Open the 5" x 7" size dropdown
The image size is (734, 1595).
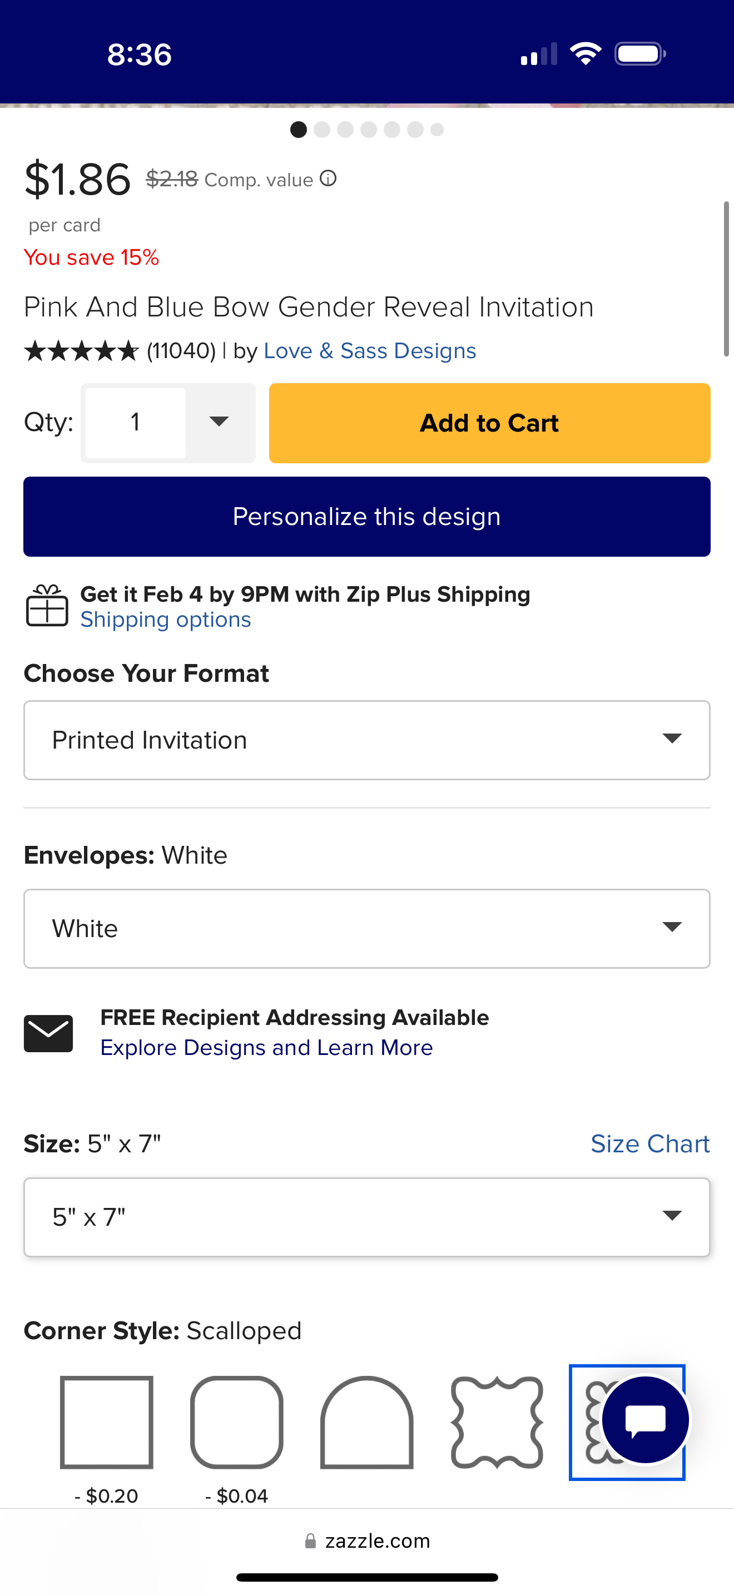[x=366, y=1217]
